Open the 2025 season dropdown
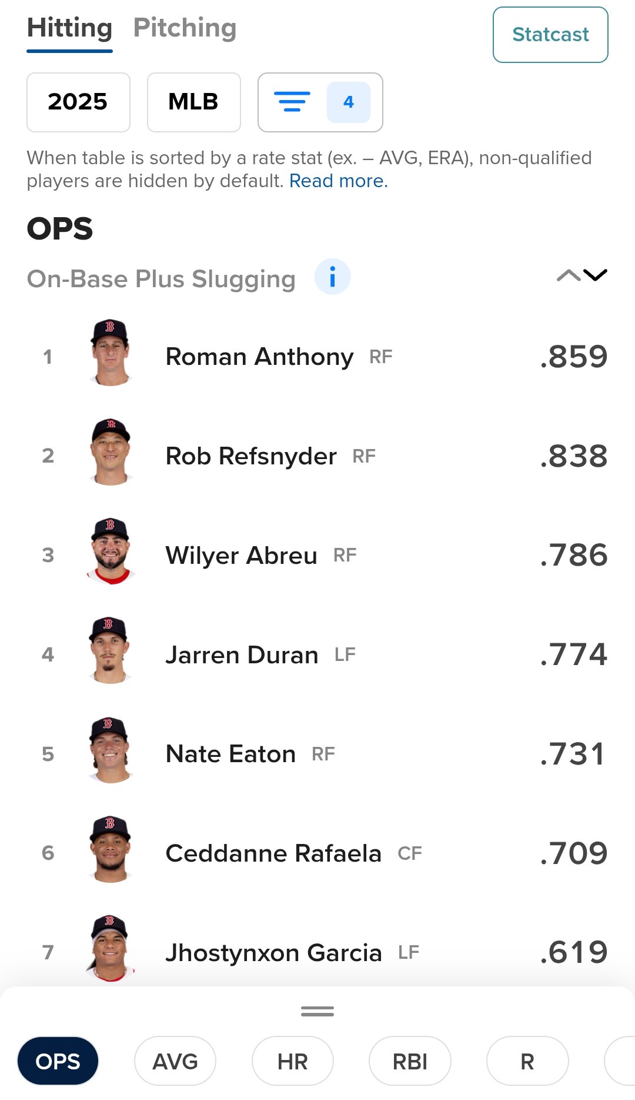 pyautogui.click(x=78, y=102)
